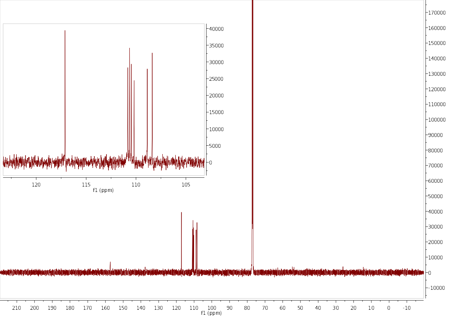Click the inset x-axis label f1 (ppm)

[103, 190]
